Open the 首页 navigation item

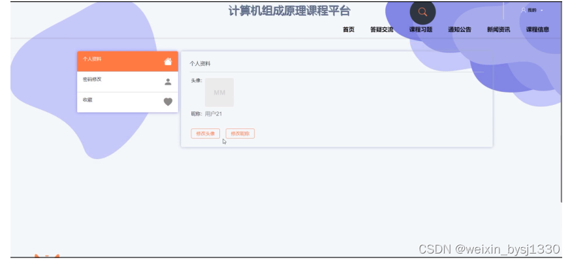click(x=349, y=30)
